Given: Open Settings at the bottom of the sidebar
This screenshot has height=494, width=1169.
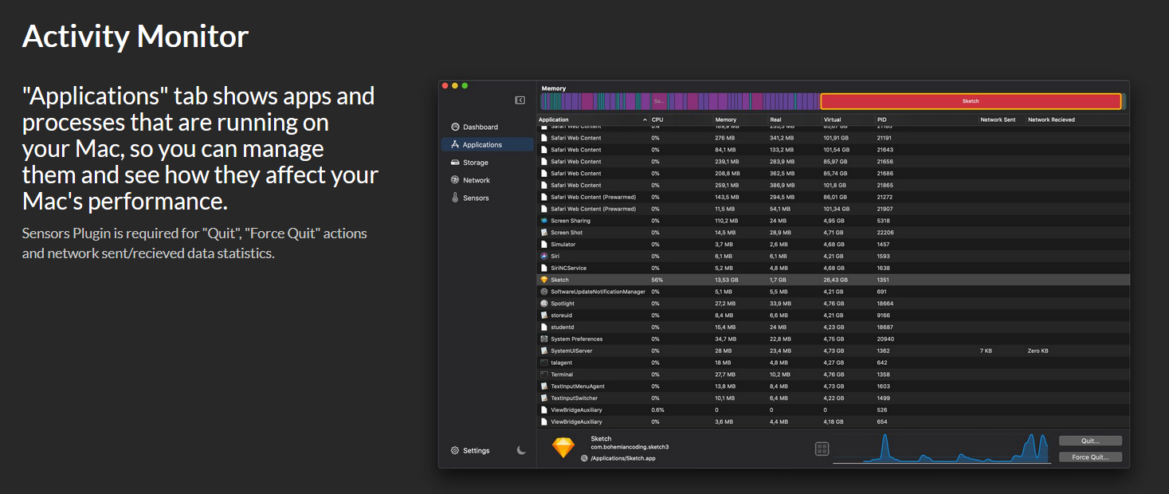Looking at the screenshot, I should coord(470,450).
